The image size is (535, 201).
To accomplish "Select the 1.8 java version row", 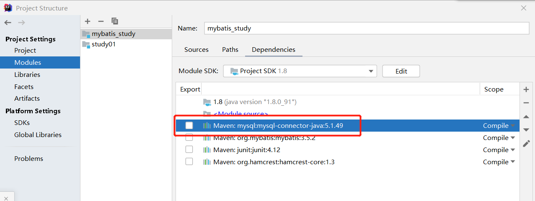I will (x=348, y=102).
